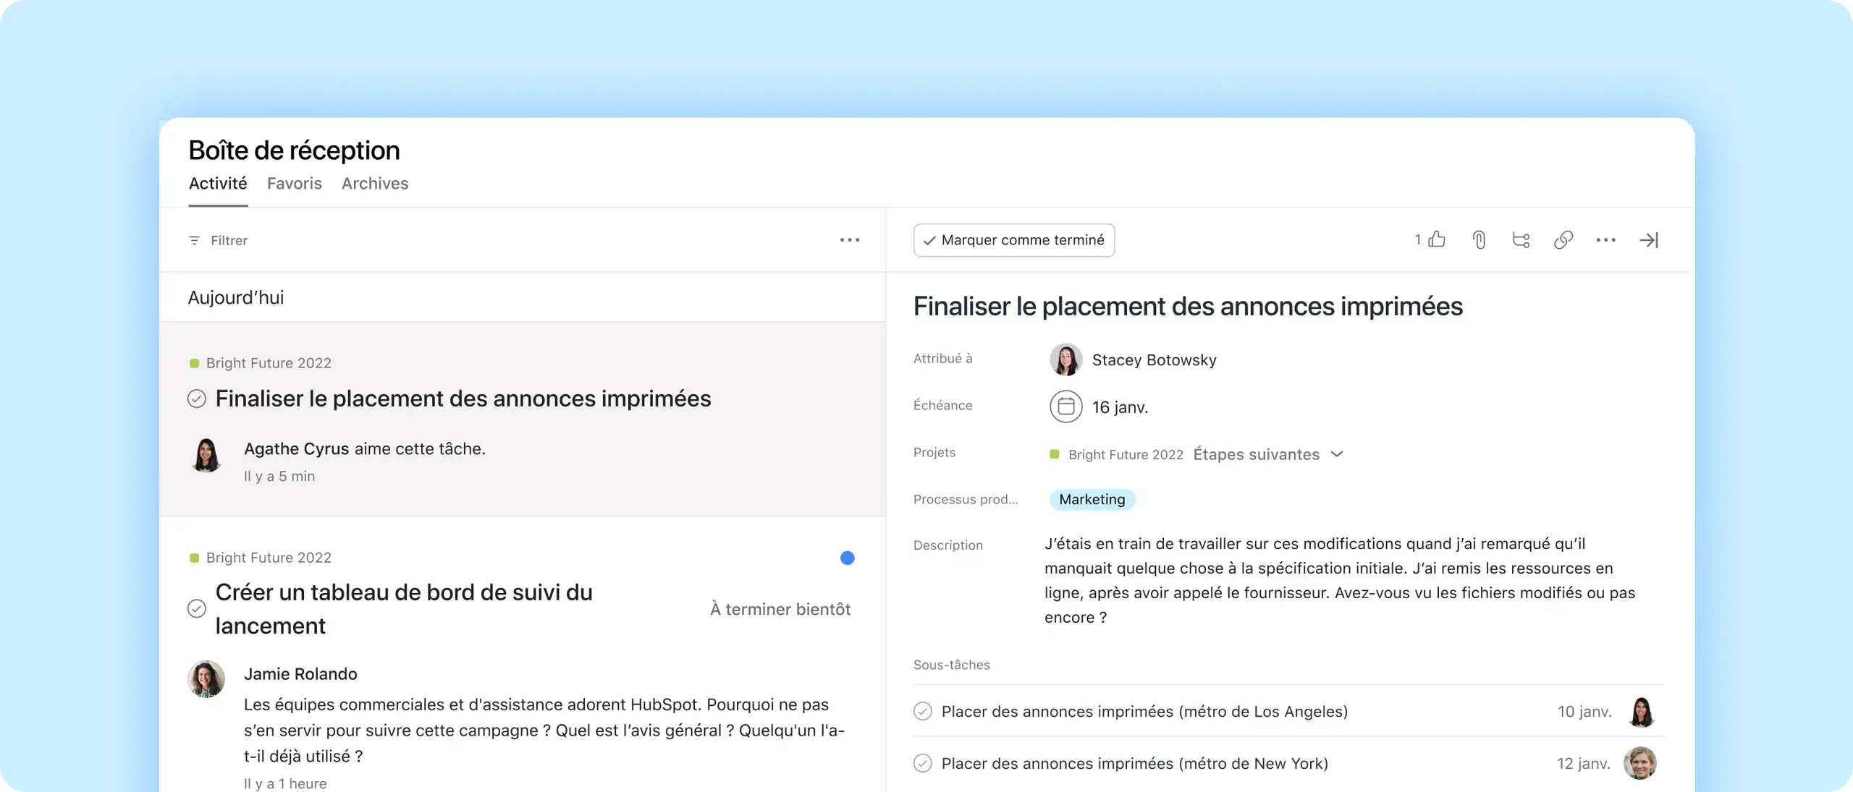The height and width of the screenshot is (792, 1853).
Task: Open assignee avatar on Los Angeles subtask
Action: (1642, 712)
